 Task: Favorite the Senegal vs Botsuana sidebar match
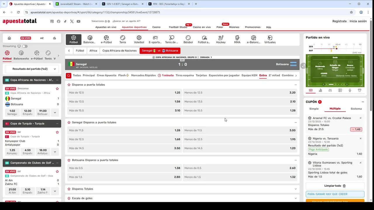tap(57, 89)
